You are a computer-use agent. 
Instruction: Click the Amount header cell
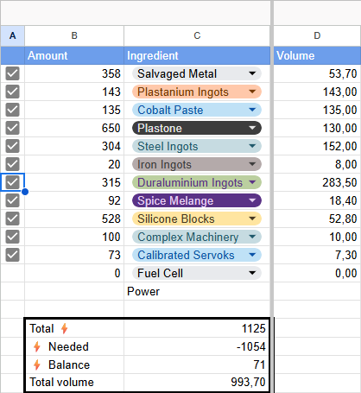[74, 55]
